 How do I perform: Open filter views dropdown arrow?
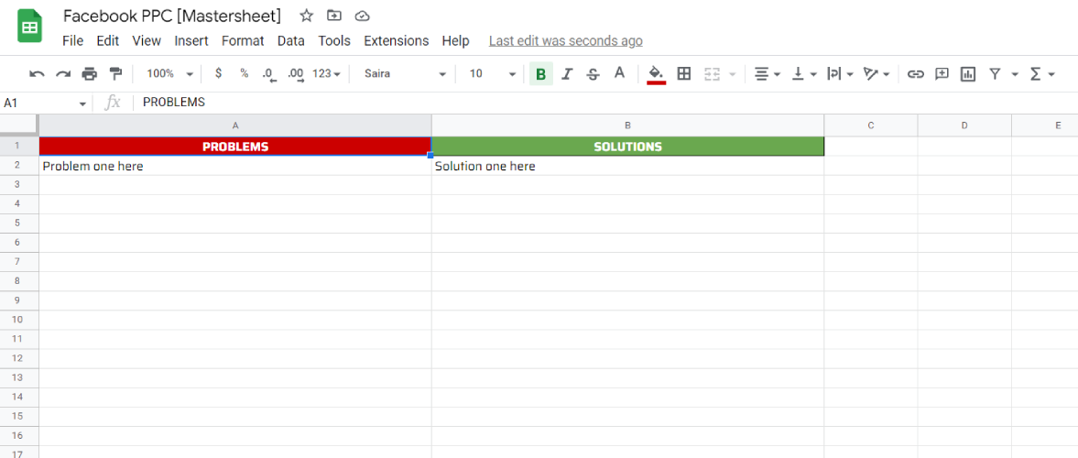(x=1015, y=73)
